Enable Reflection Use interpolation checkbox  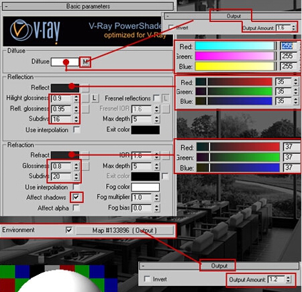[77, 129]
